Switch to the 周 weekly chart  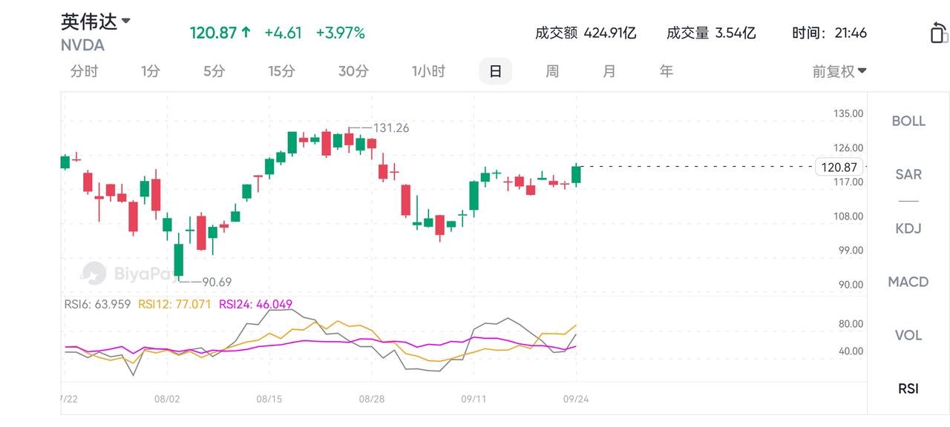pos(552,71)
